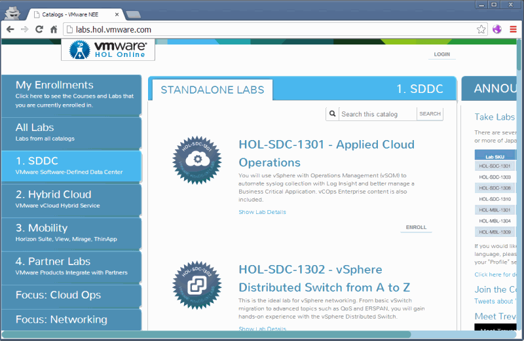The image size is (524, 341).
Task: Select the 1. SDDC catalog
Action: click(71, 166)
